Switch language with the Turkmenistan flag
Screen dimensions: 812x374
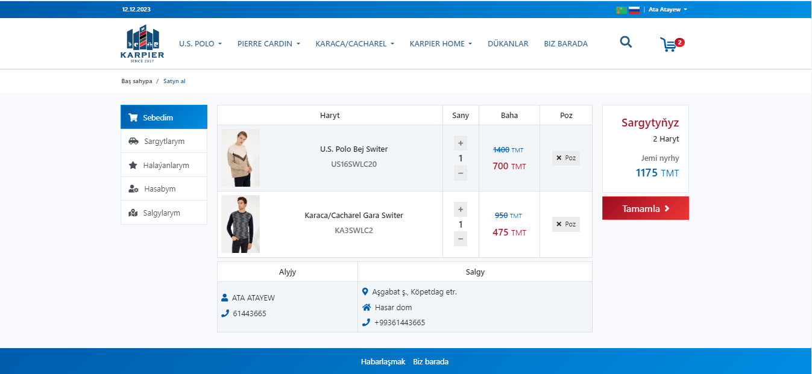tap(621, 10)
